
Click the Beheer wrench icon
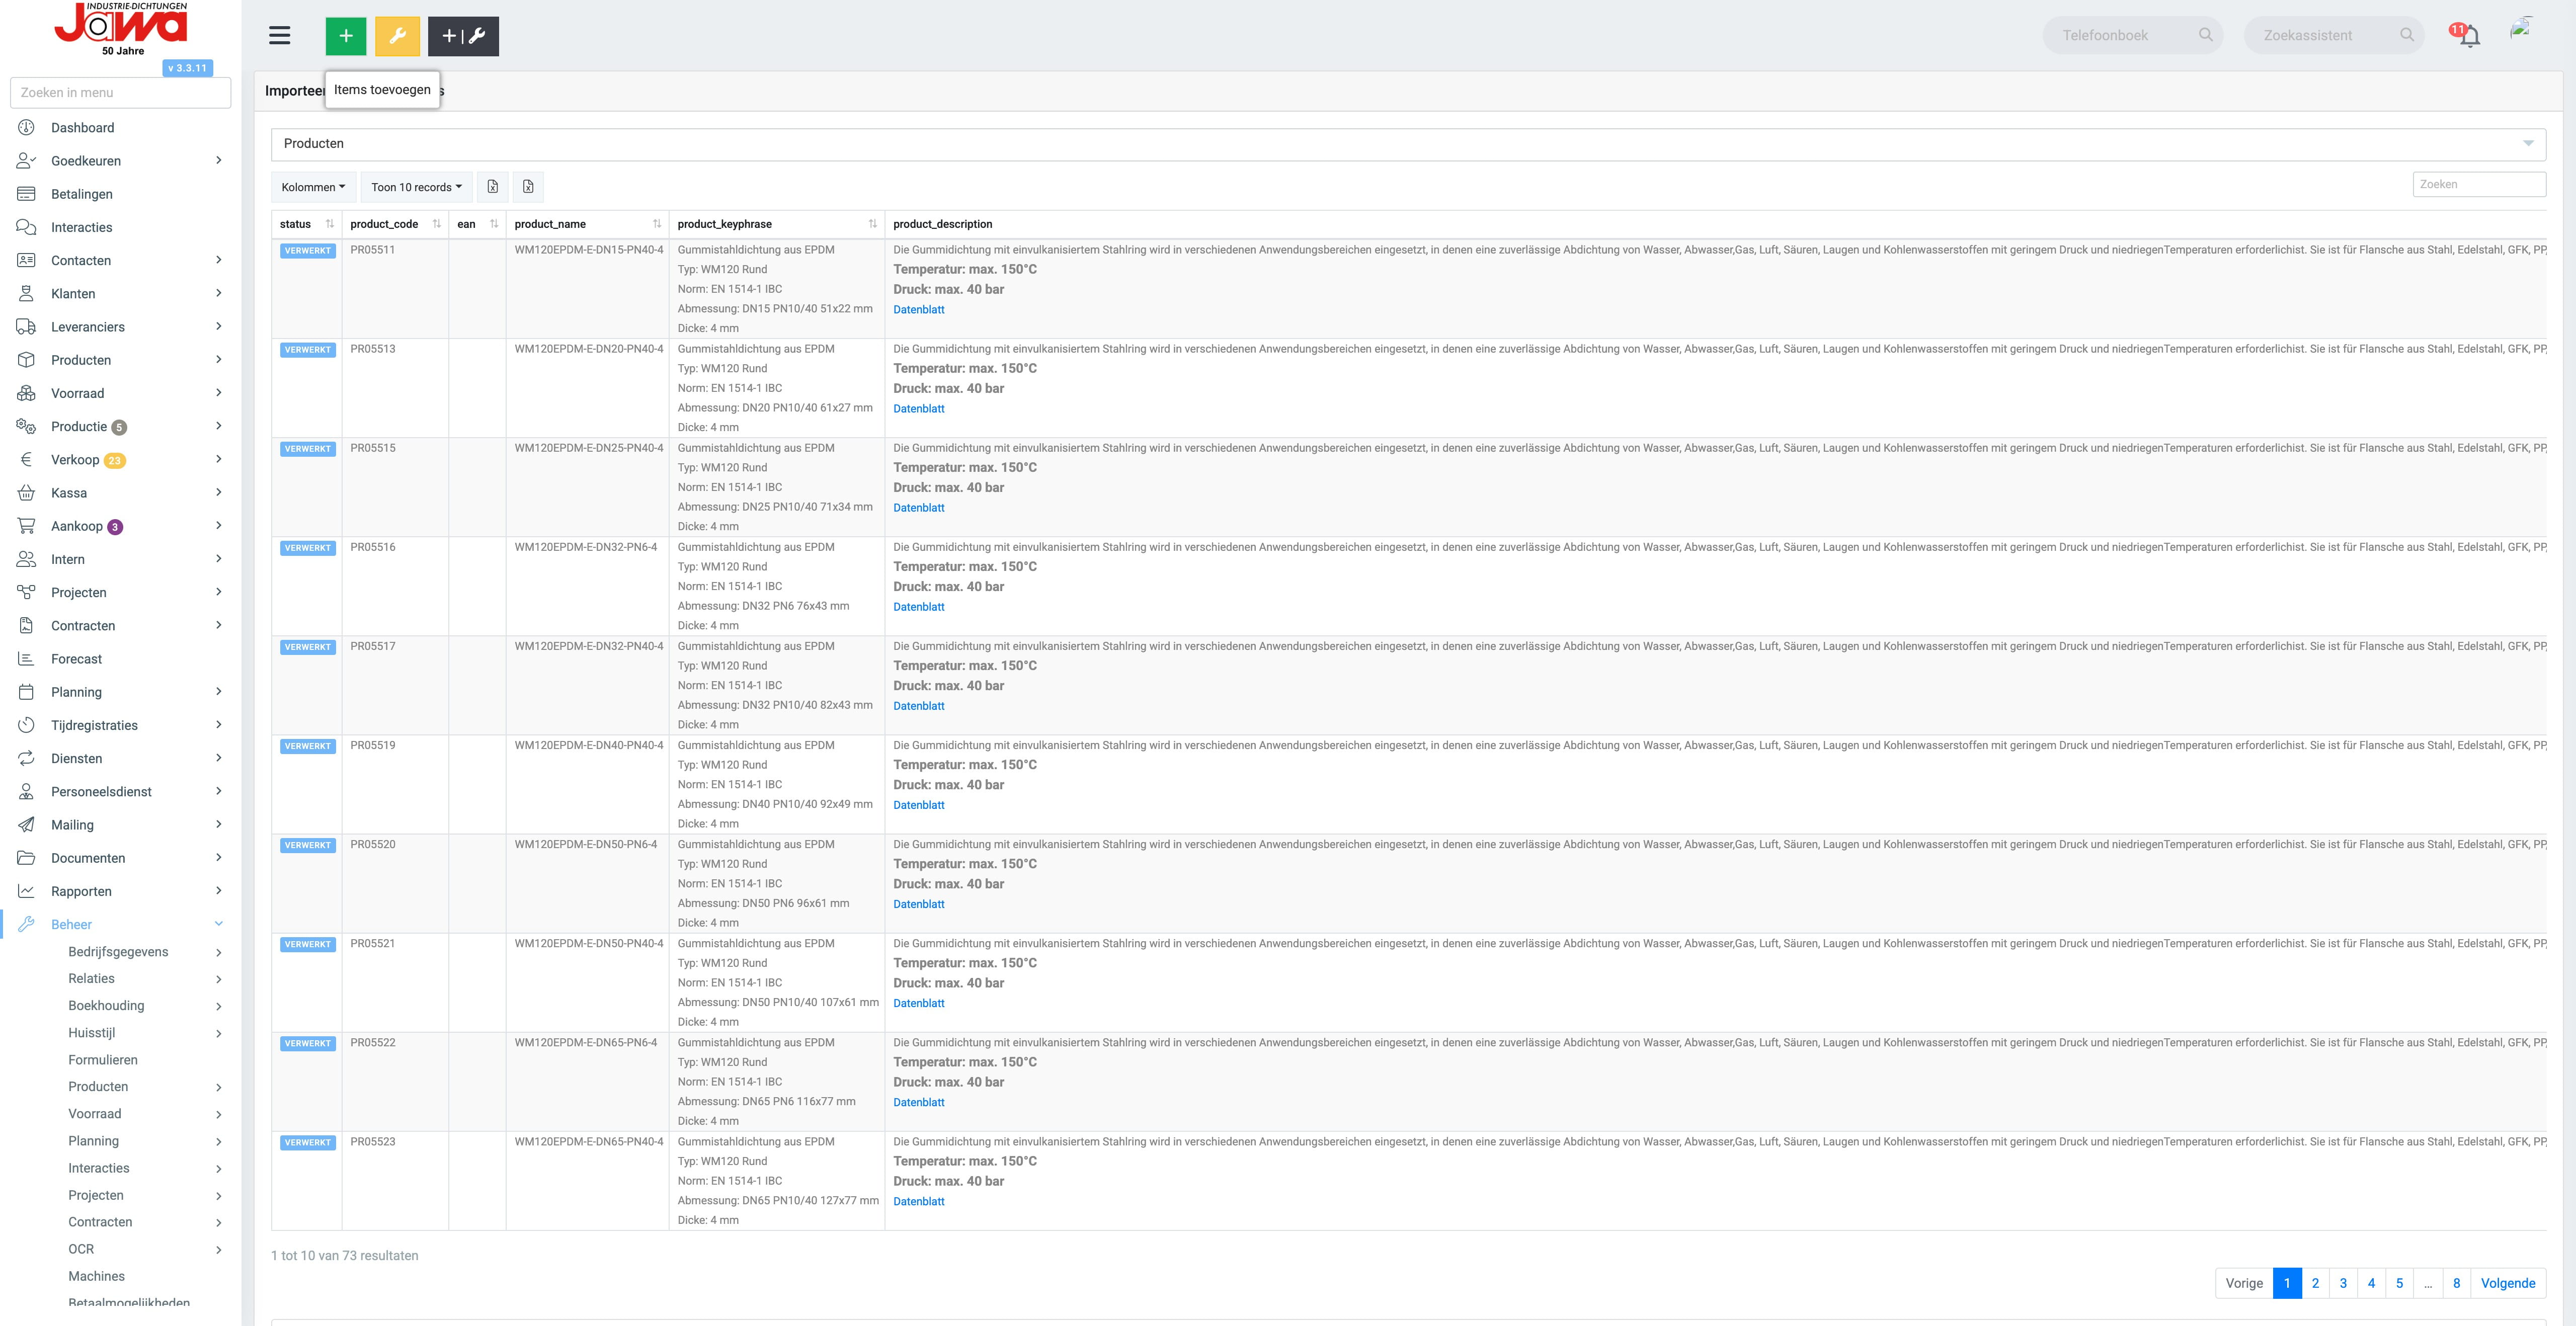[x=27, y=924]
